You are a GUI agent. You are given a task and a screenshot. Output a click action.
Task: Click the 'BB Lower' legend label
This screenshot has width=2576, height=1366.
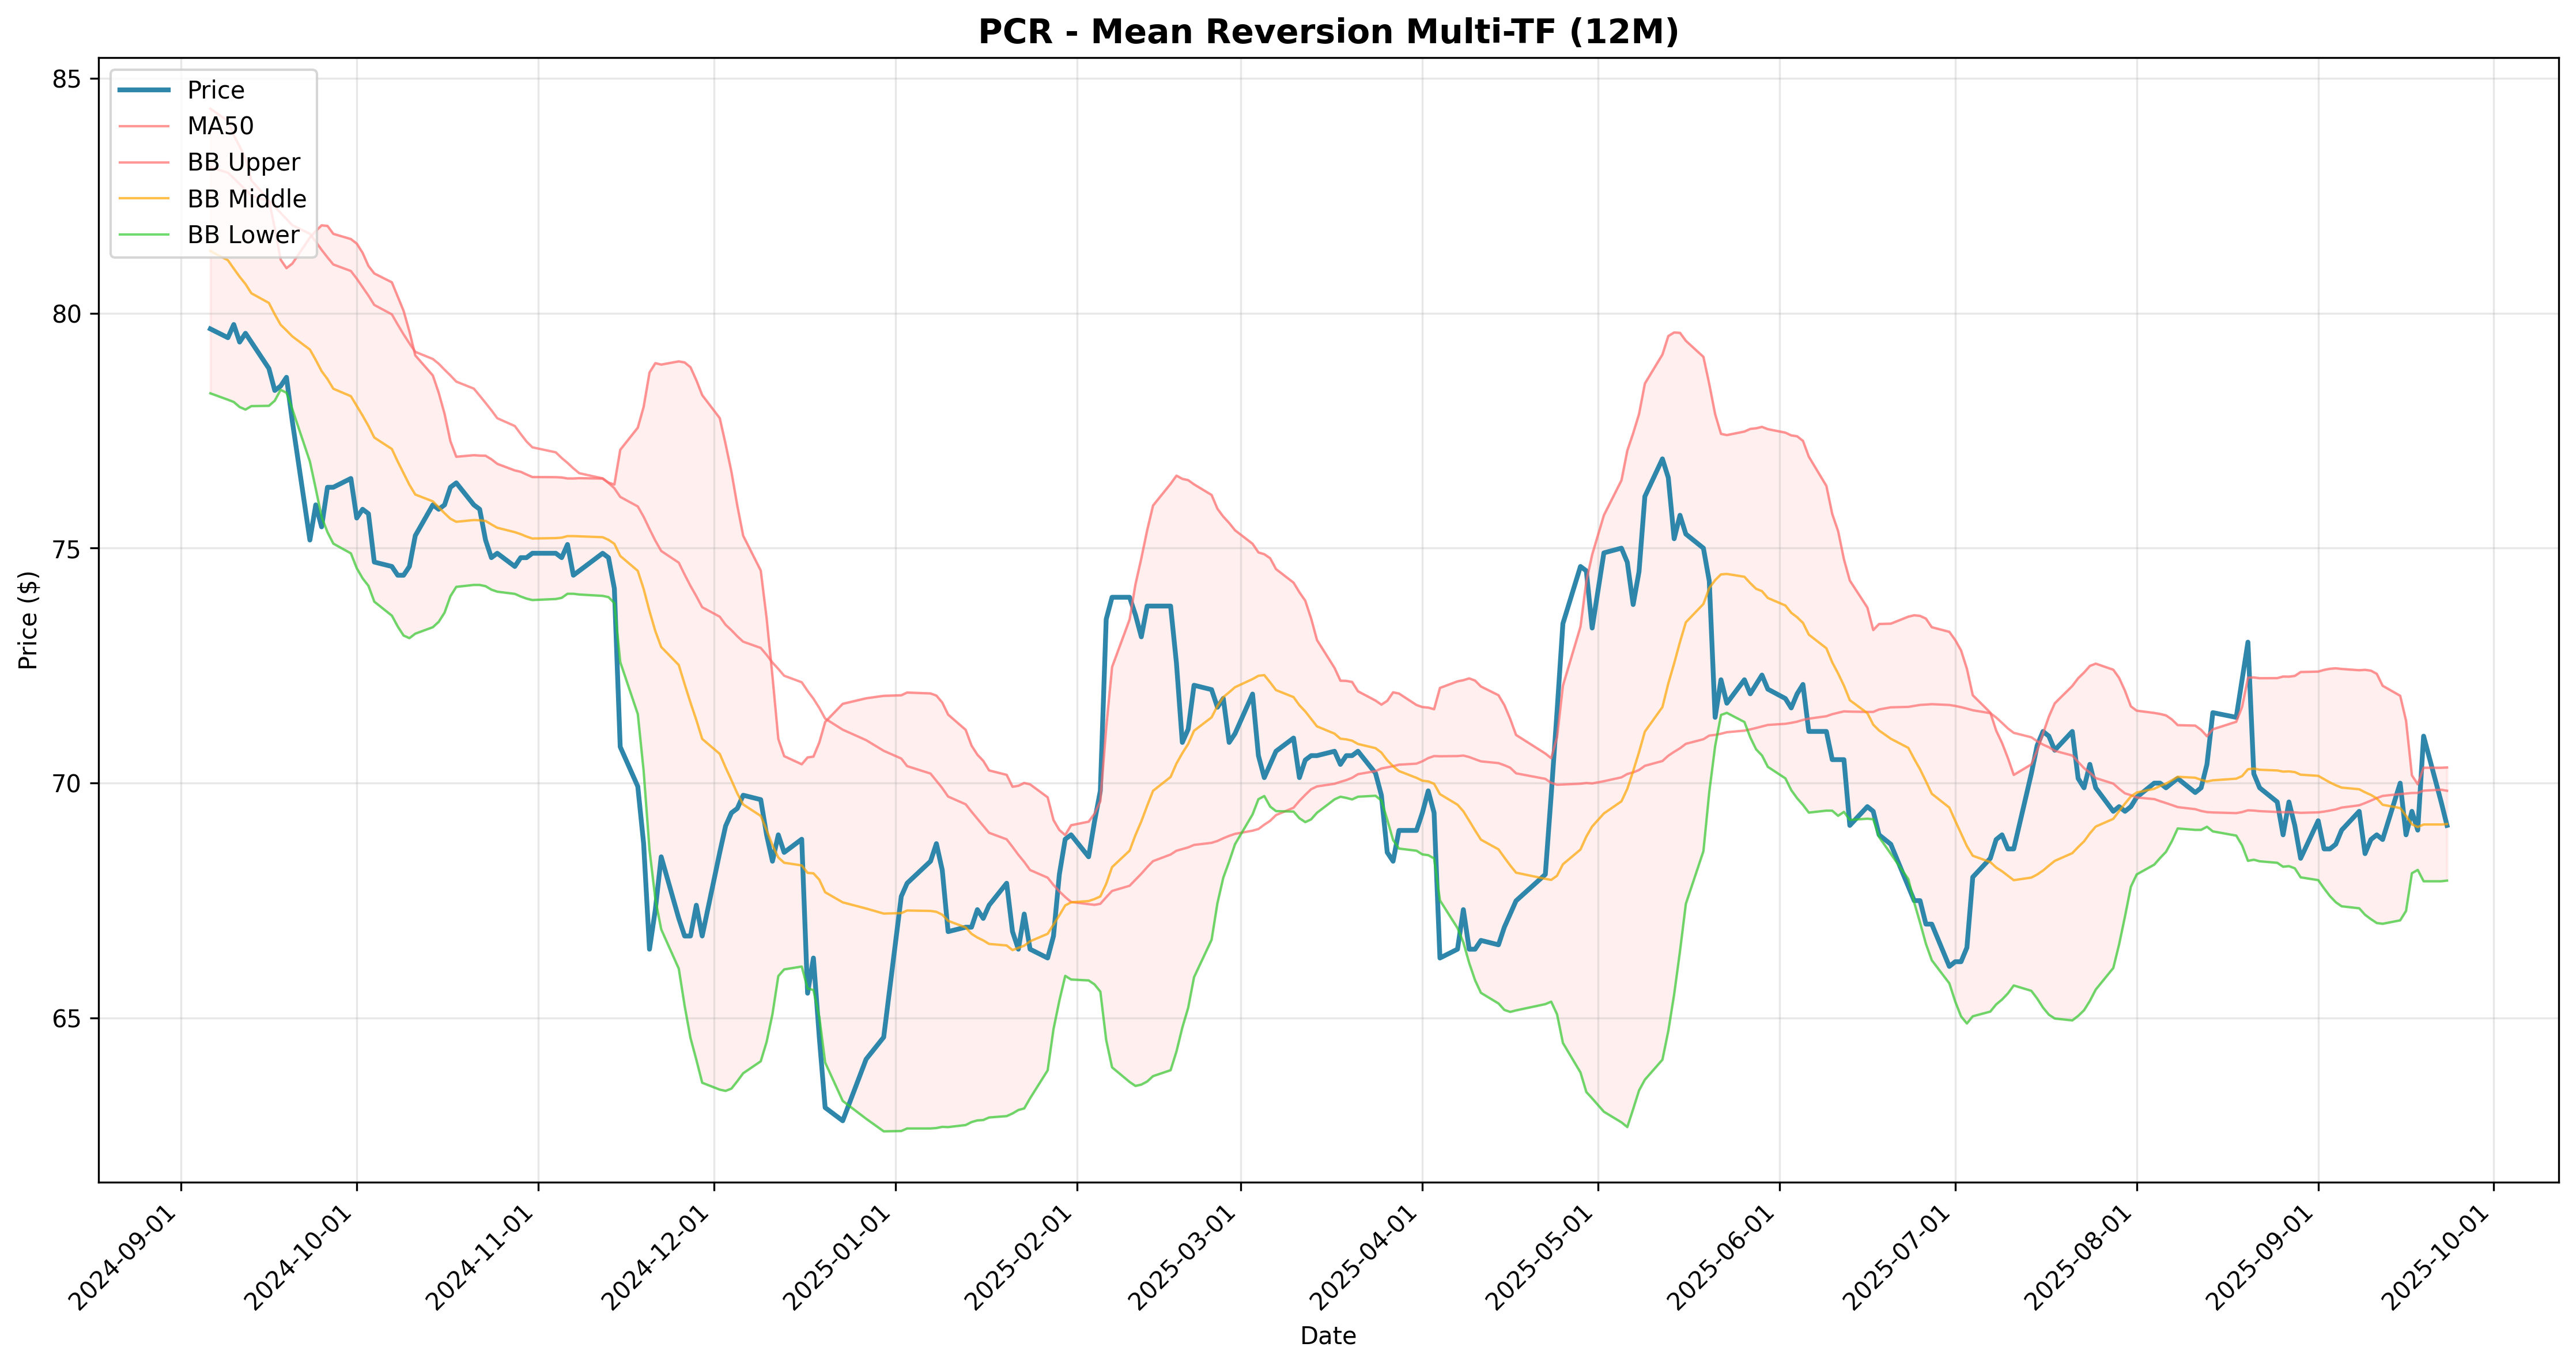coord(244,235)
